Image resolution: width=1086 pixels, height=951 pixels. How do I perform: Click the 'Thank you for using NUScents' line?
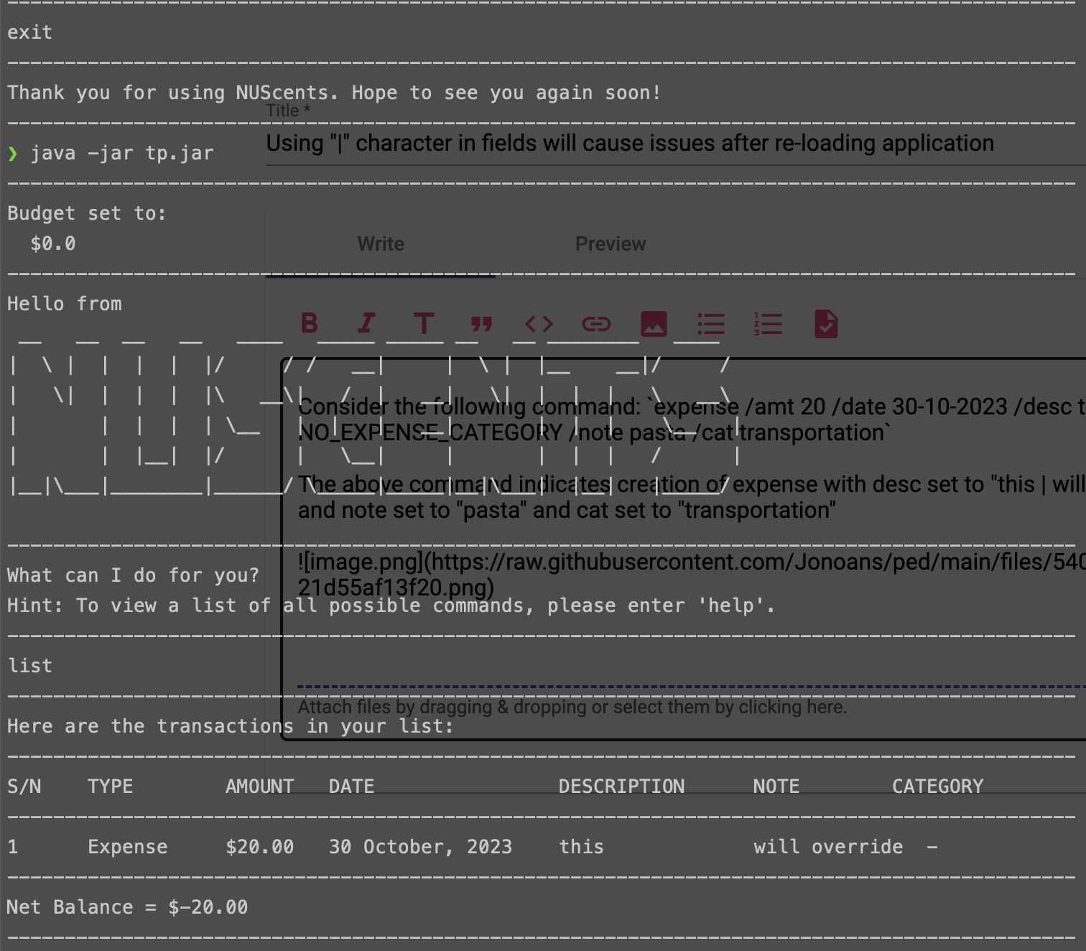(334, 93)
